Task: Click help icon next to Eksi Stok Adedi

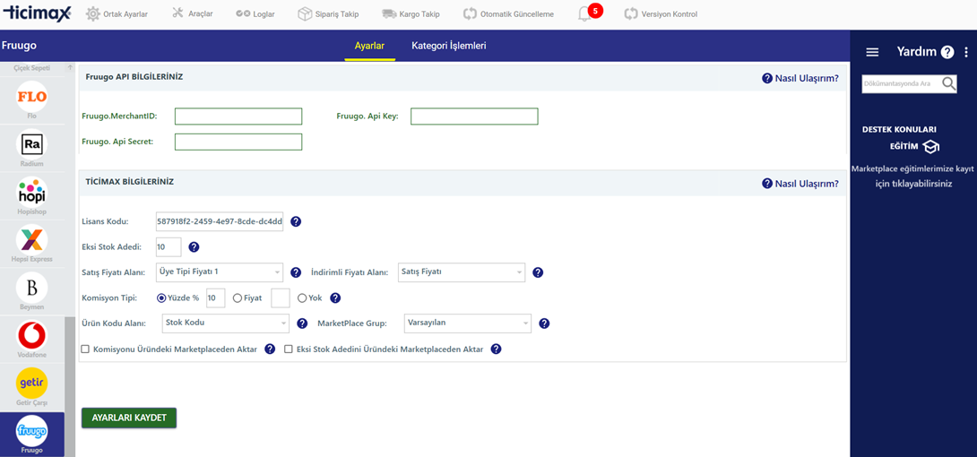Action: pyautogui.click(x=194, y=247)
